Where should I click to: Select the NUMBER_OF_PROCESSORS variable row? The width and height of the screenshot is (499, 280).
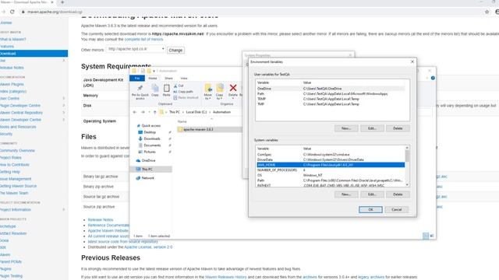pyautogui.click(x=331, y=170)
